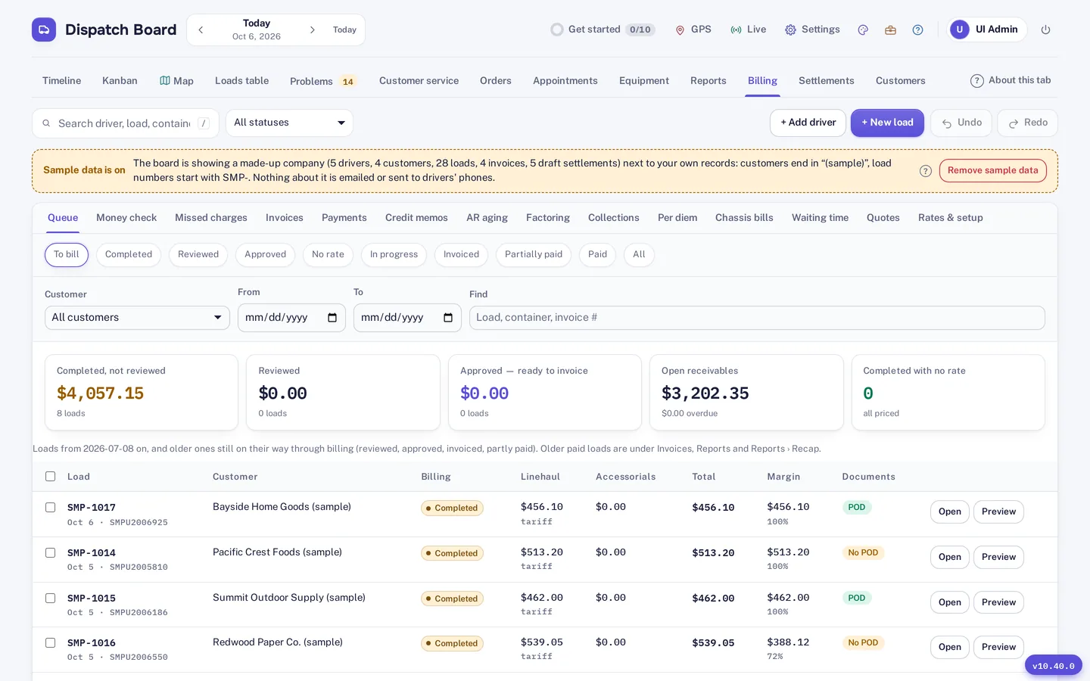Check the SMP-1015 row checkbox
This screenshot has width=1090, height=681.
point(51,599)
